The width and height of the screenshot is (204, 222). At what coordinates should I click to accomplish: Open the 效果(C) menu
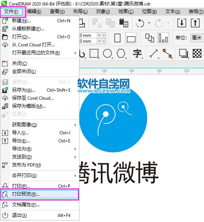click(x=126, y=11)
